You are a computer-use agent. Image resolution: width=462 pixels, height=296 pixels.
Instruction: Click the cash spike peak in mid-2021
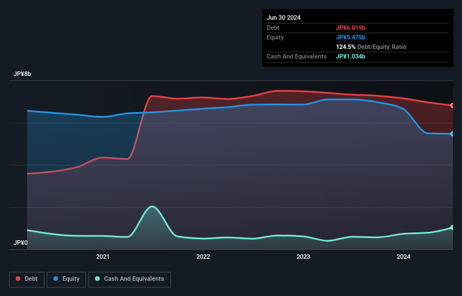click(x=152, y=206)
